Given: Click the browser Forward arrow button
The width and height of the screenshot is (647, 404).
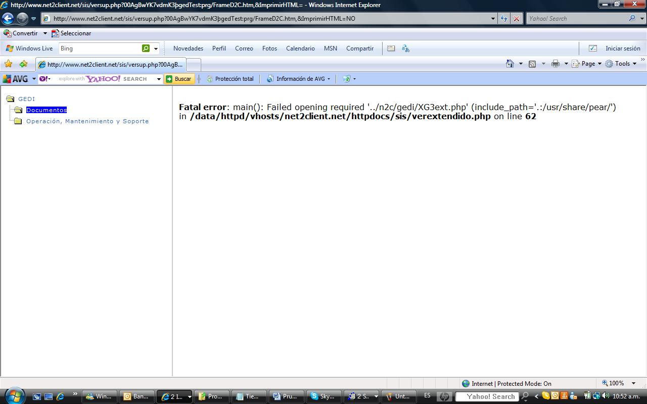Looking at the screenshot, I should [22, 19].
